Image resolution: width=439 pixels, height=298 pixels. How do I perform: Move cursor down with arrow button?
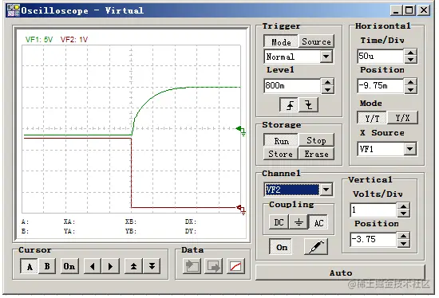(152, 266)
